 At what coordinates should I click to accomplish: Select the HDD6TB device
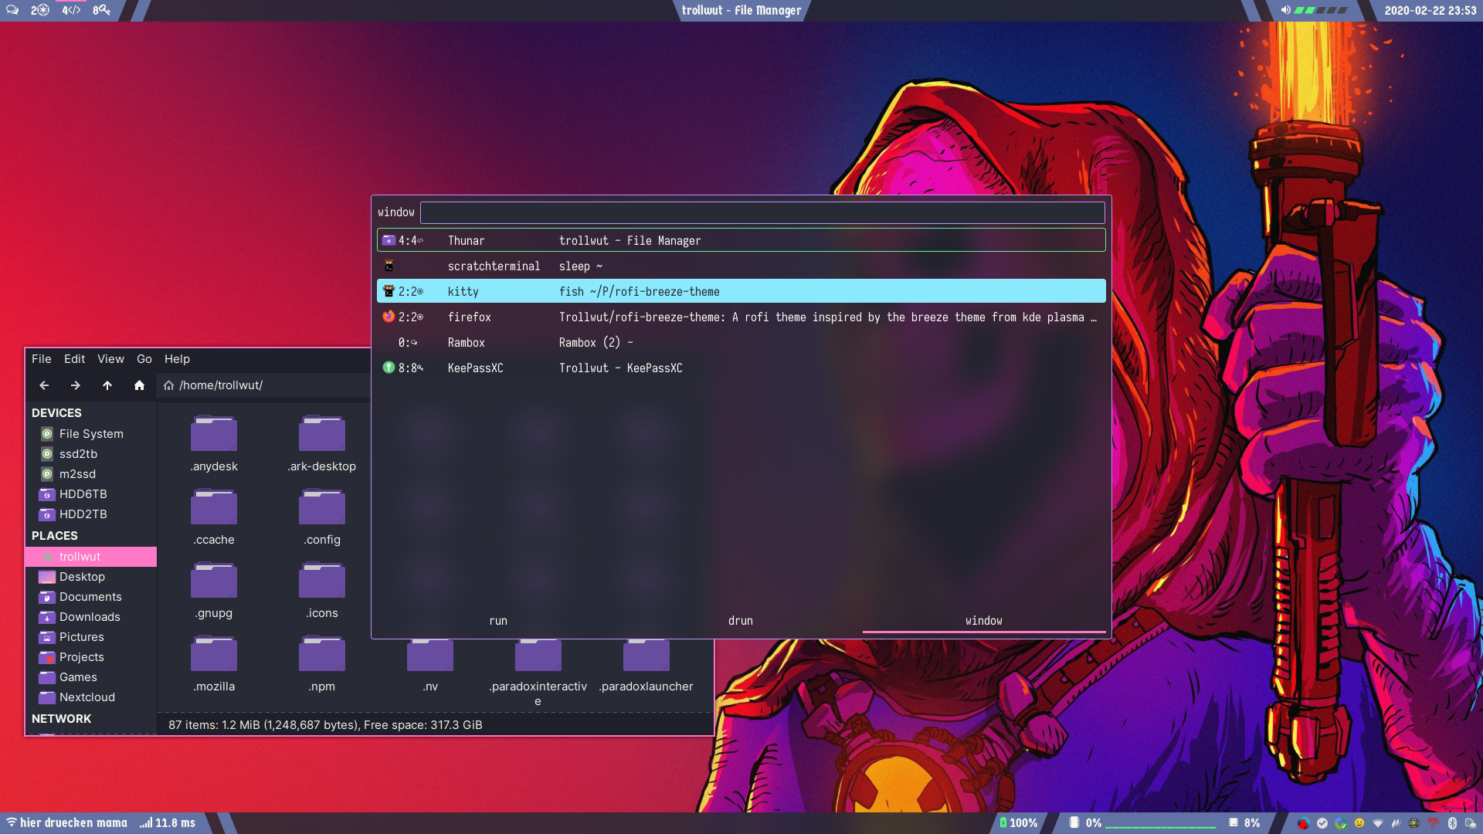[83, 494]
